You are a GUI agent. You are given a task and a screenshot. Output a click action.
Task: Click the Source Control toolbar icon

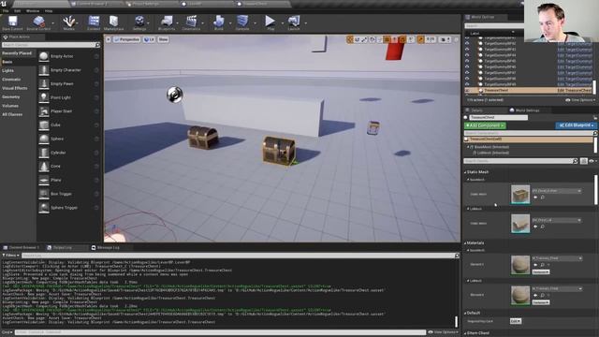[38, 21]
